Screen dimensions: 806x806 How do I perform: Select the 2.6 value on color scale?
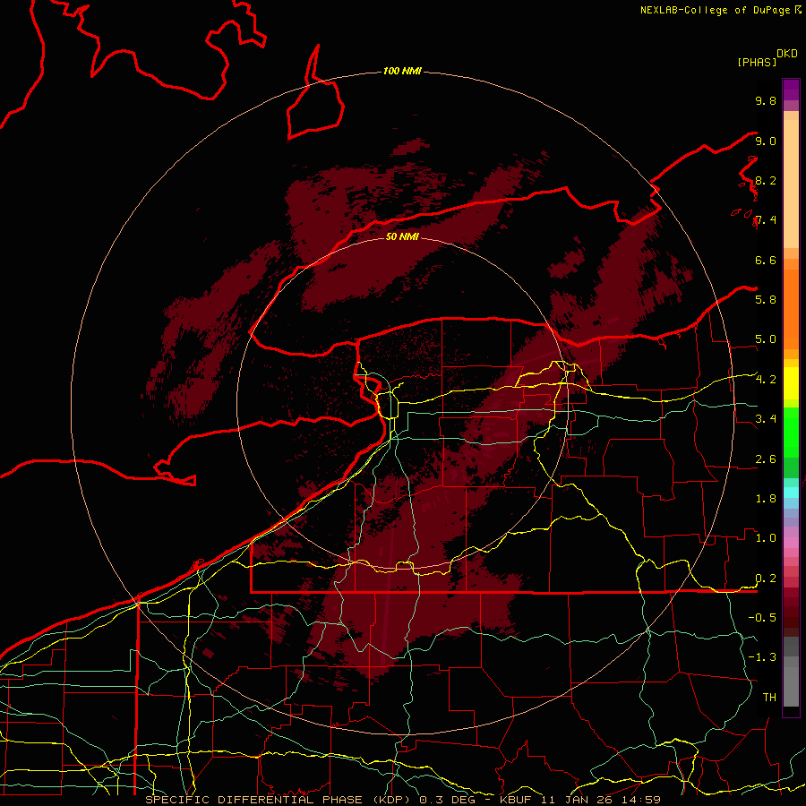pyautogui.click(x=766, y=459)
